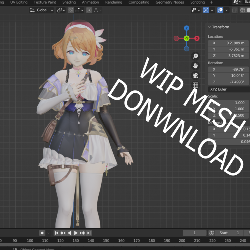The height and width of the screenshot is (250, 250).
Task: Jump to the timeline end frame
Action: click(89, 233)
